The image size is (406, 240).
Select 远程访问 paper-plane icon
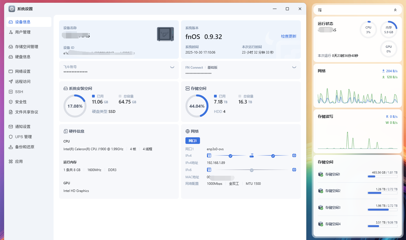pyautogui.click(x=11, y=82)
